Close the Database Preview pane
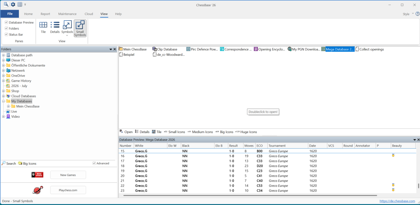Screen dimensions: 420x205 pyautogui.click(x=418, y=140)
